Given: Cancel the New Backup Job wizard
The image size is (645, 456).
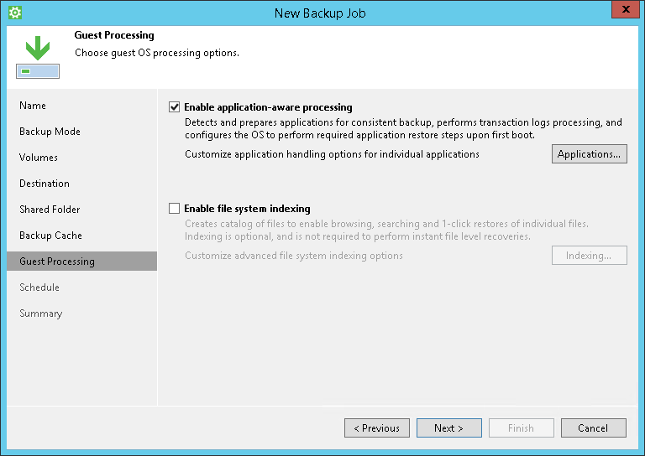Looking at the screenshot, I should click(593, 428).
